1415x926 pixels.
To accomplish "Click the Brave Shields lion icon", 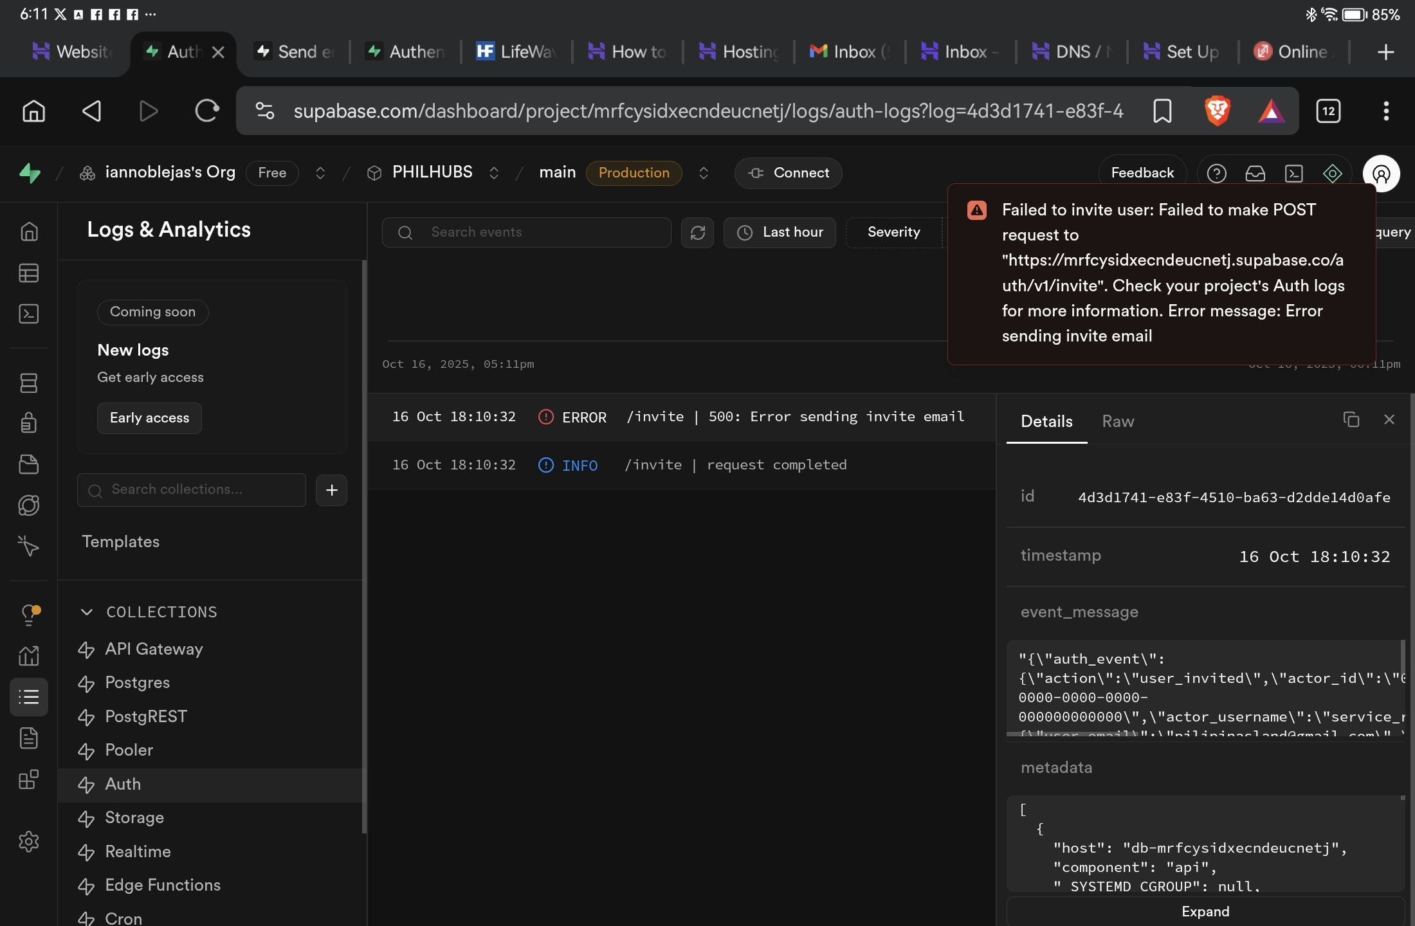I will click(1217, 111).
